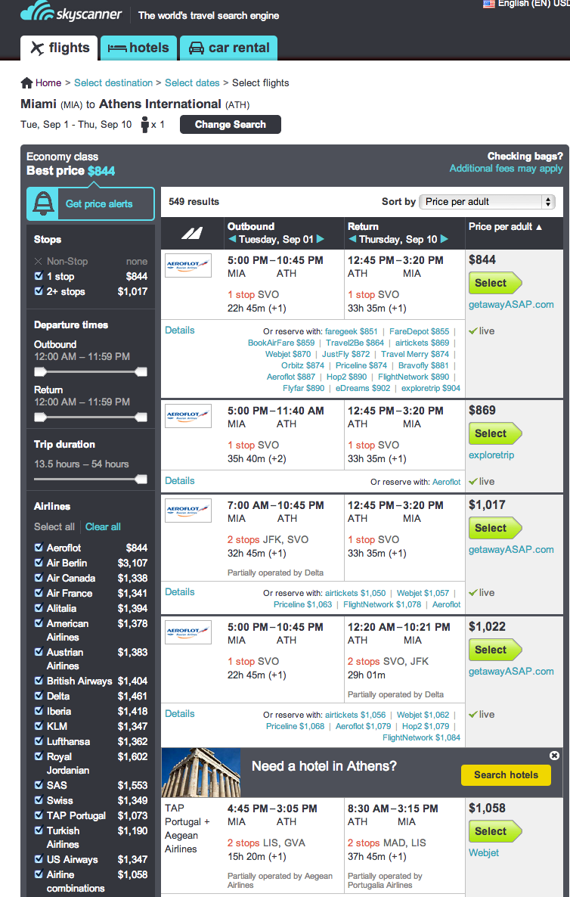Open the Sort by dropdown

pos(488,201)
